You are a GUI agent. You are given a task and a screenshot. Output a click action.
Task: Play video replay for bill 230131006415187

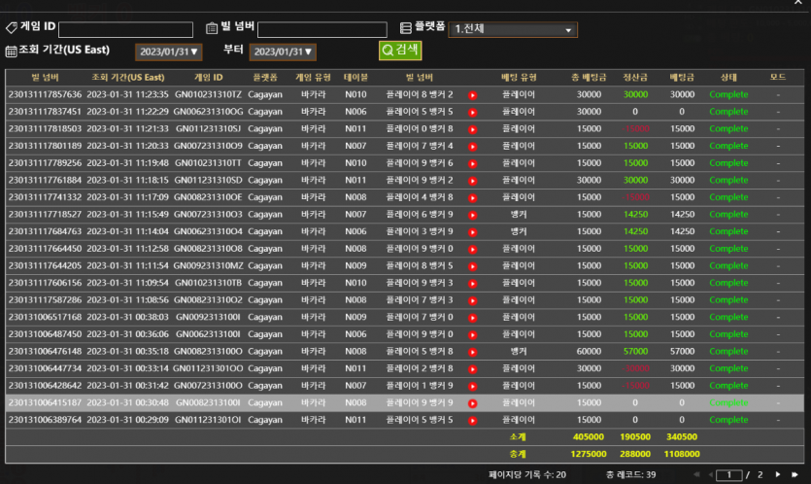click(x=472, y=403)
